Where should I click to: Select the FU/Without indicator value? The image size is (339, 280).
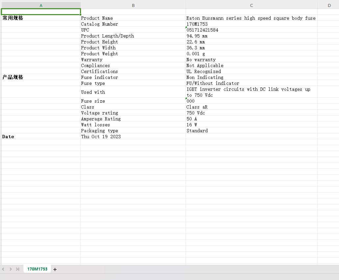pos(251,83)
